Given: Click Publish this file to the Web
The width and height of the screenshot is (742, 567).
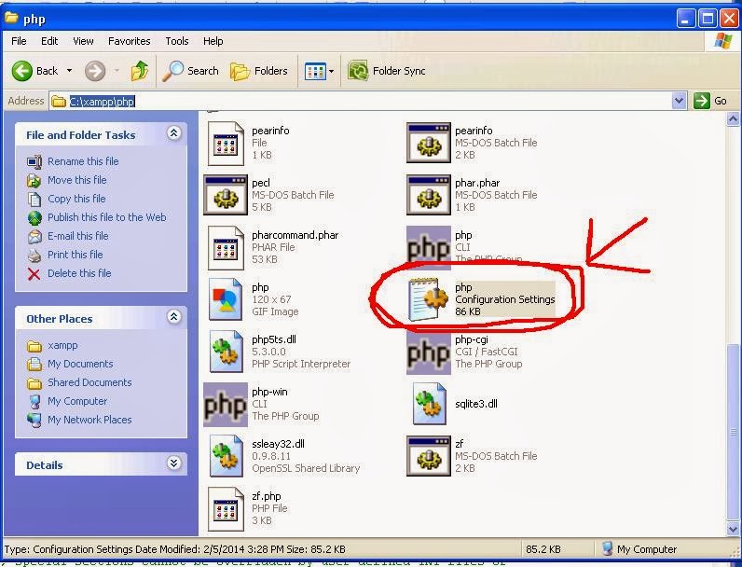Looking at the screenshot, I should coord(107,217).
